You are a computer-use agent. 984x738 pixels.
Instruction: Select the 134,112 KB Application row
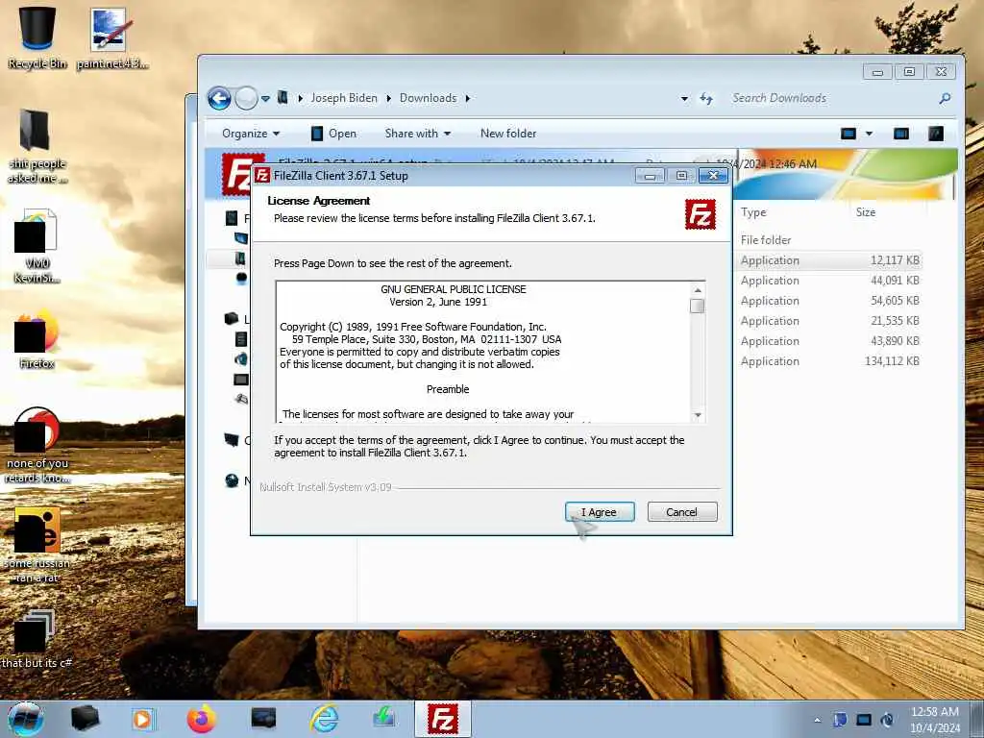[829, 361]
